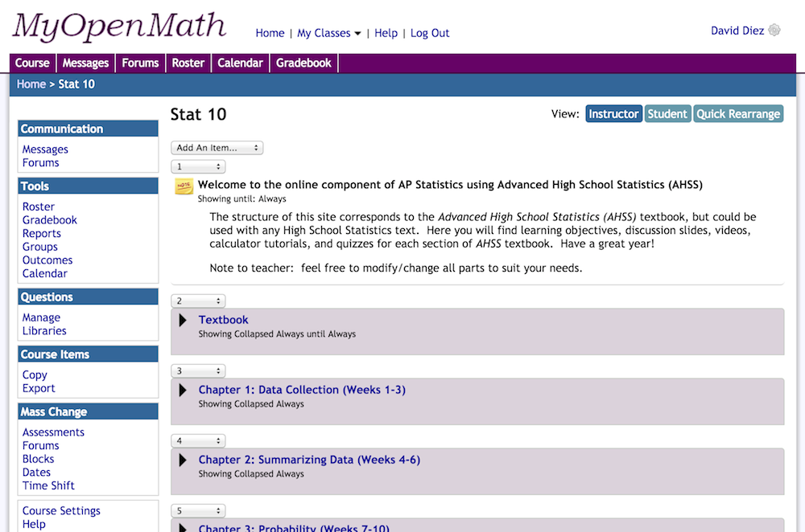Switch to Student view
805x532 pixels.
[x=667, y=114]
